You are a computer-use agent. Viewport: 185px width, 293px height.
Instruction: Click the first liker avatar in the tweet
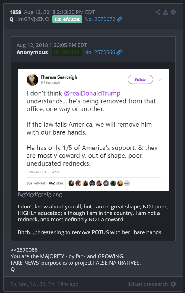point(71,183)
